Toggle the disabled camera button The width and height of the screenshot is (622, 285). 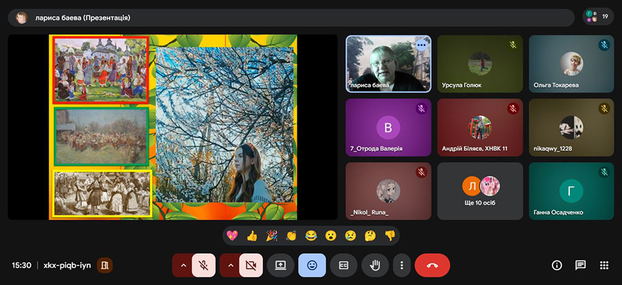click(251, 265)
